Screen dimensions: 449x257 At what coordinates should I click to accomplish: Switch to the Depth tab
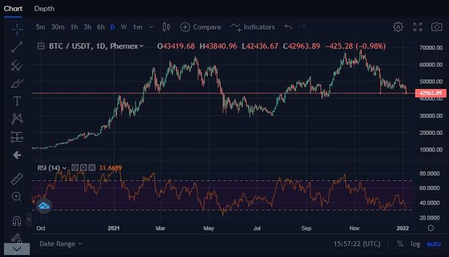44,9
